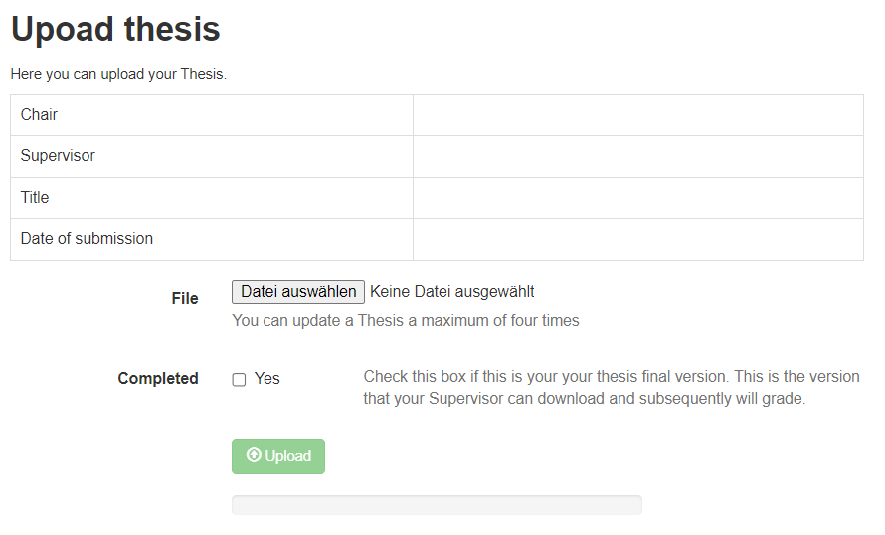885x535 pixels.
Task: Select the 'Chair' row label cell
Action: coord(211,115)
